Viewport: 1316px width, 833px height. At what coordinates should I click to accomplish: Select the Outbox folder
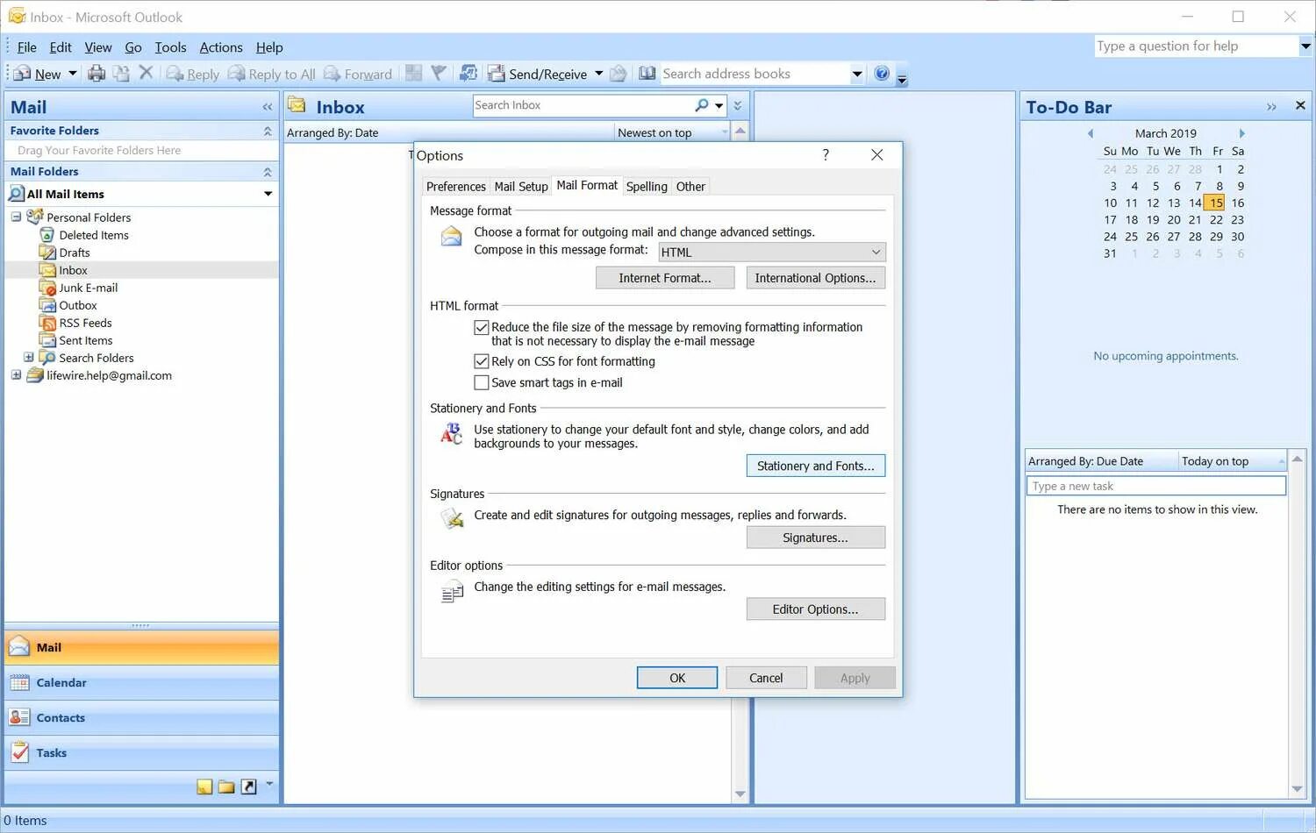click(x=78, y=305)
